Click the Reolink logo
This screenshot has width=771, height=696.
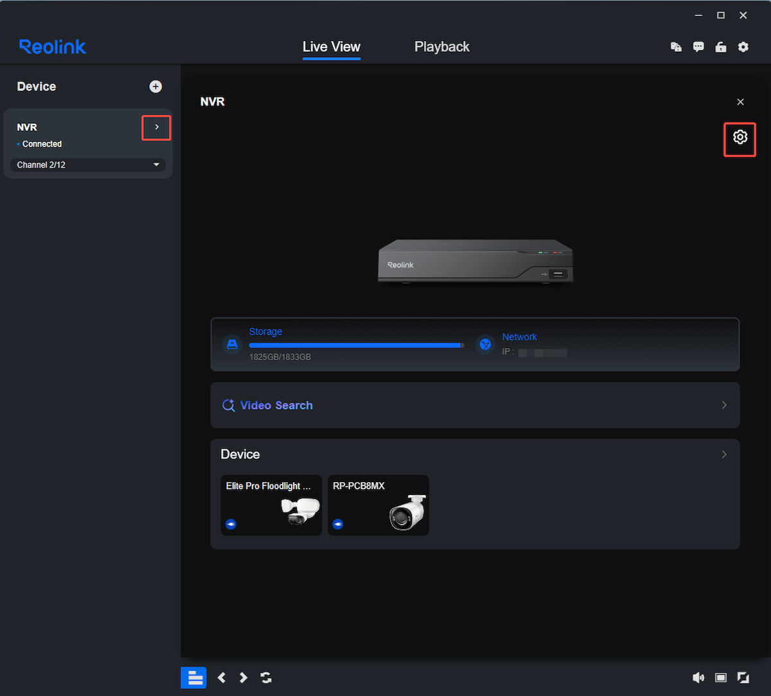pos(53,47)
